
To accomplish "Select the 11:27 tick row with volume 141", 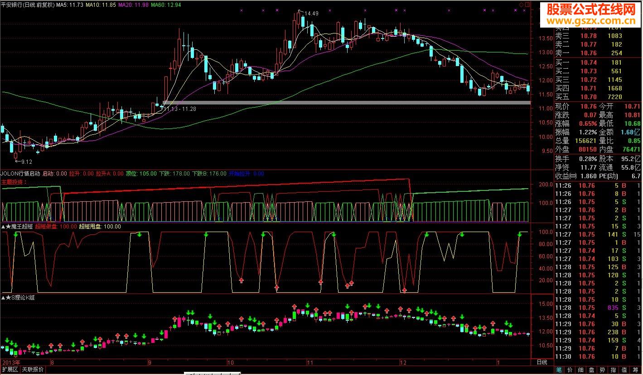I will click(x=598, y=234).
